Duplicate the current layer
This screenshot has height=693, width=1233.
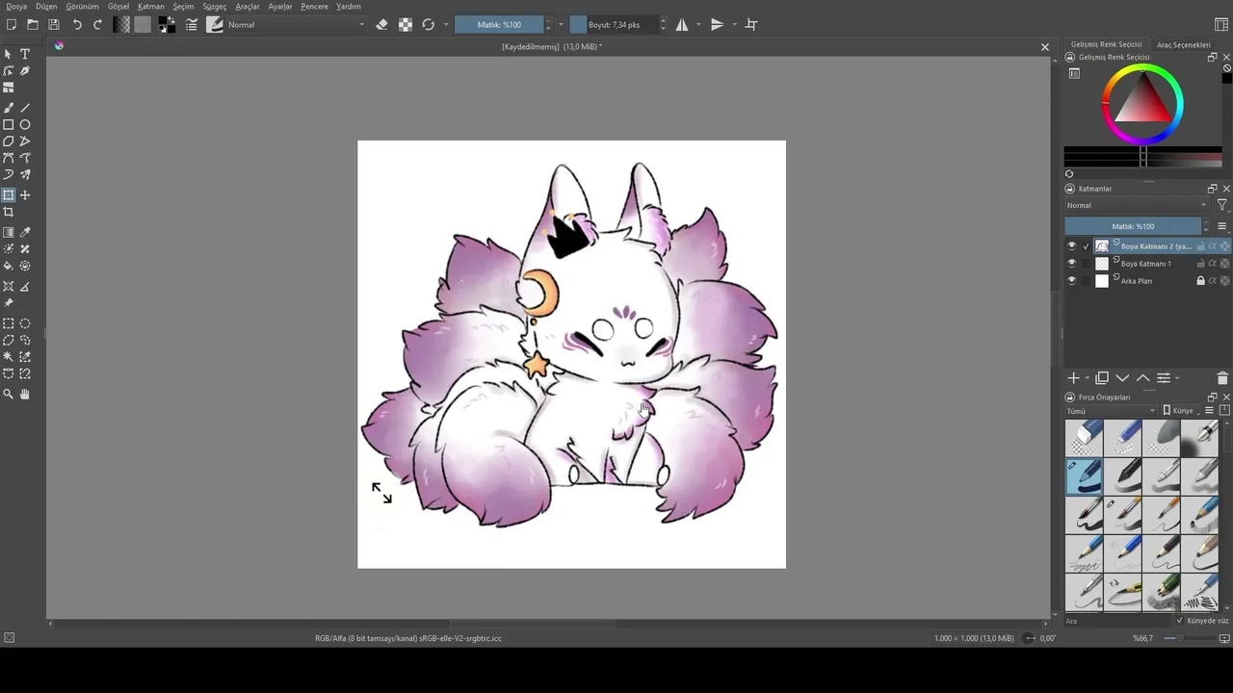pyautogui.click(x=1102, y=378)
